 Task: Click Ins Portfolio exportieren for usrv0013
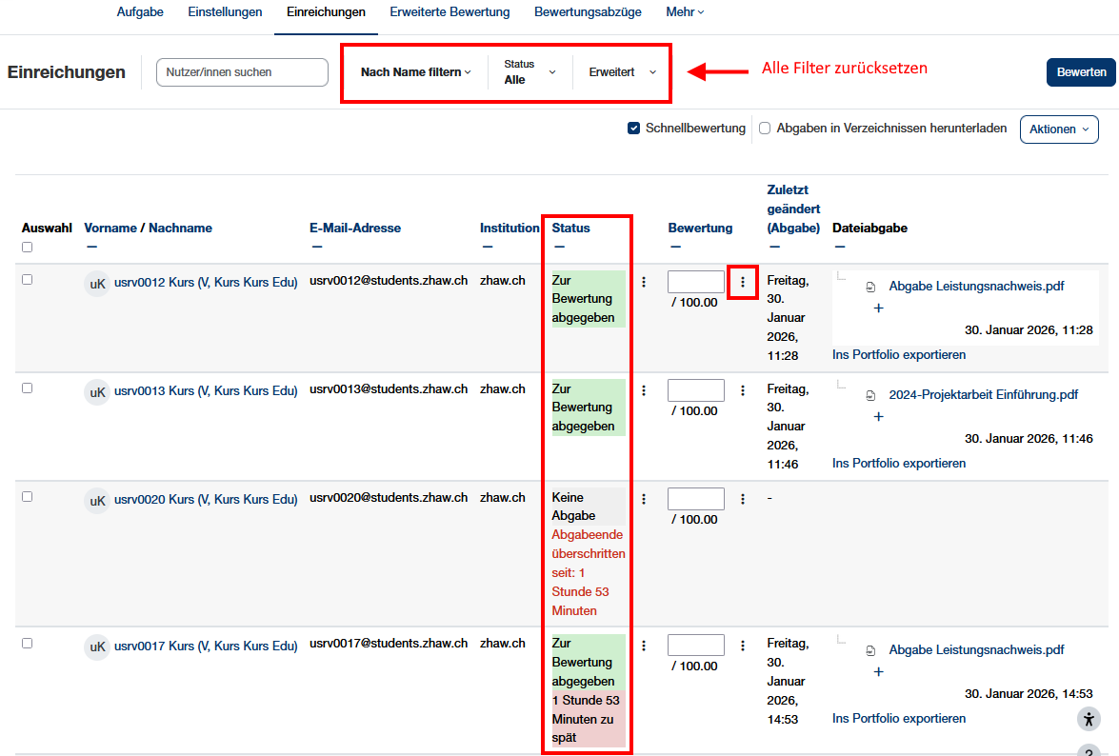(x=898, y=464)
